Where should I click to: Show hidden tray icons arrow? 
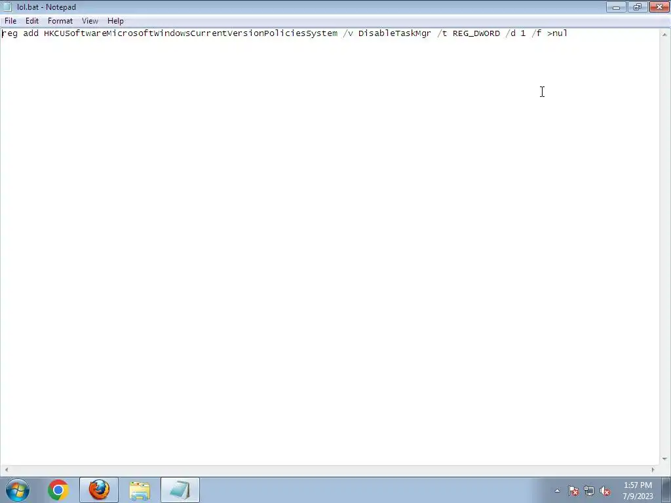coord(557,491)
